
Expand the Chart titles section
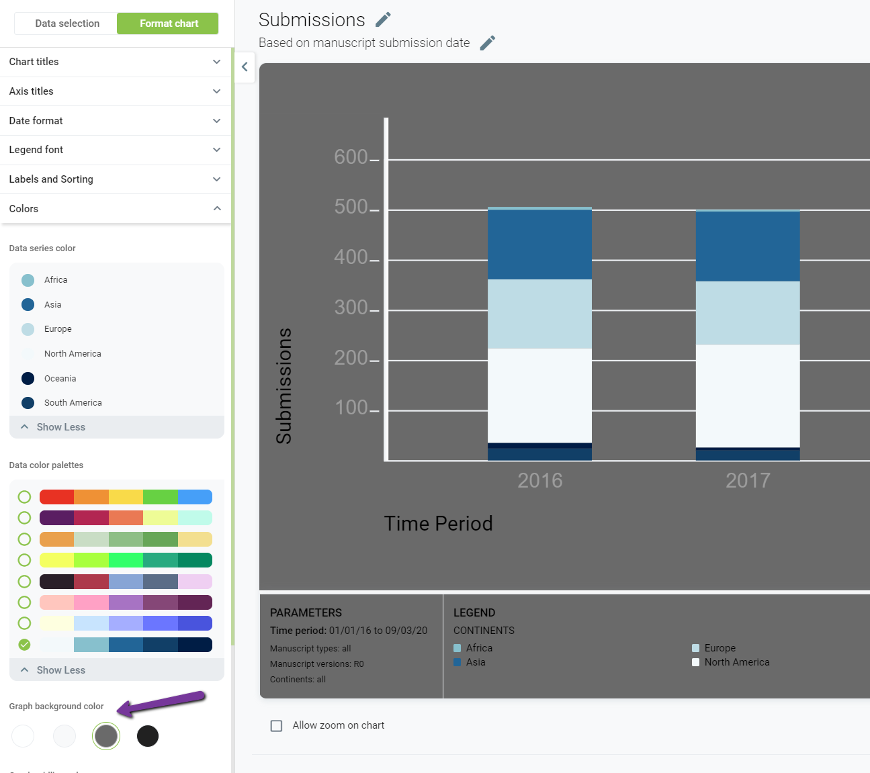pos(116,62)
